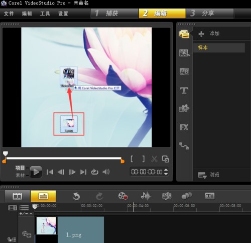Open the Tracking path library icon
The width and height of the screenshot is (251, 243).
pos(184,146)
